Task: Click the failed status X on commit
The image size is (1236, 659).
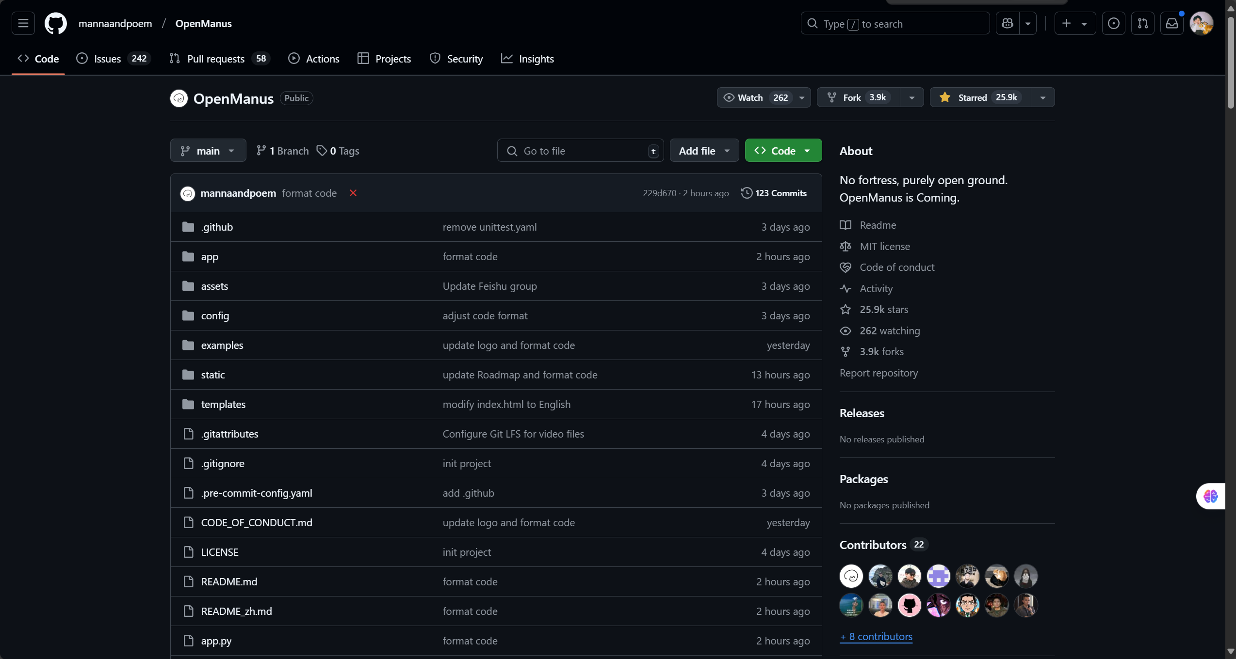Action: point(353,193)
